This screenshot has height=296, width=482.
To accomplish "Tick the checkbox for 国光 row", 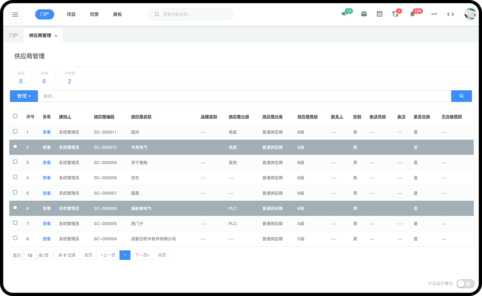I will [15, 132].
